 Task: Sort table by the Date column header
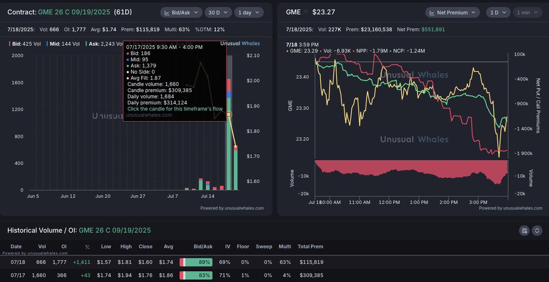click(16, 246)
